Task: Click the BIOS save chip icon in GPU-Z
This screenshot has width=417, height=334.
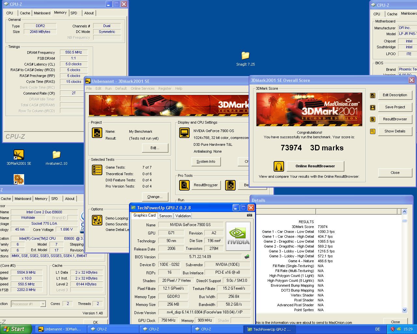Action: (247, 257)
